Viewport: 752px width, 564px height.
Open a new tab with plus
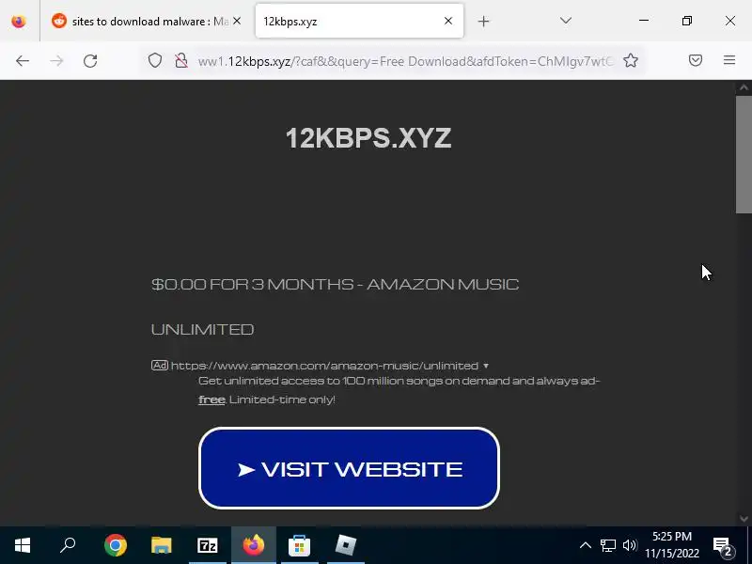tap(483, 21)
